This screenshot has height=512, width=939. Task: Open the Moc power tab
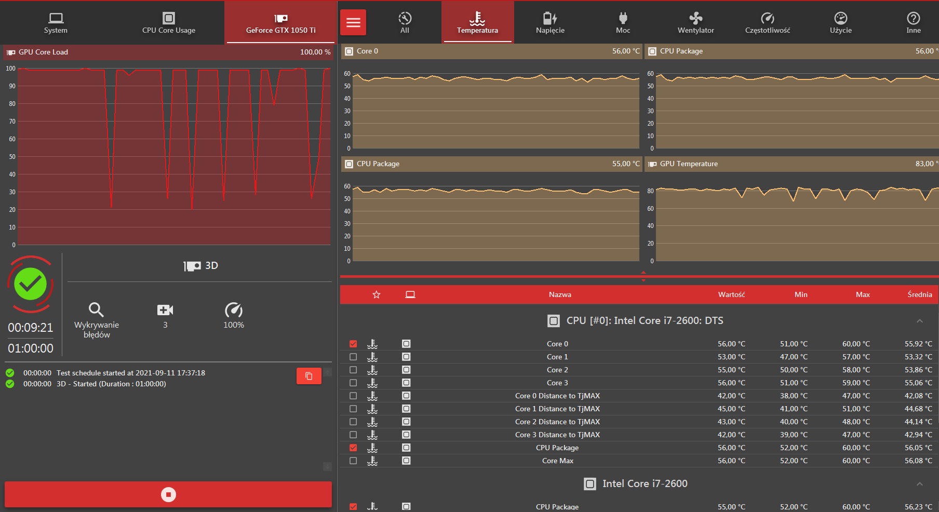click(x=623, y=22)
